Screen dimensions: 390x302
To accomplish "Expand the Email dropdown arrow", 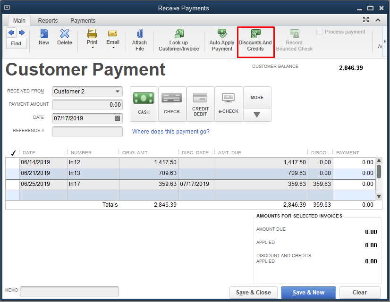I will pos(113,48).
